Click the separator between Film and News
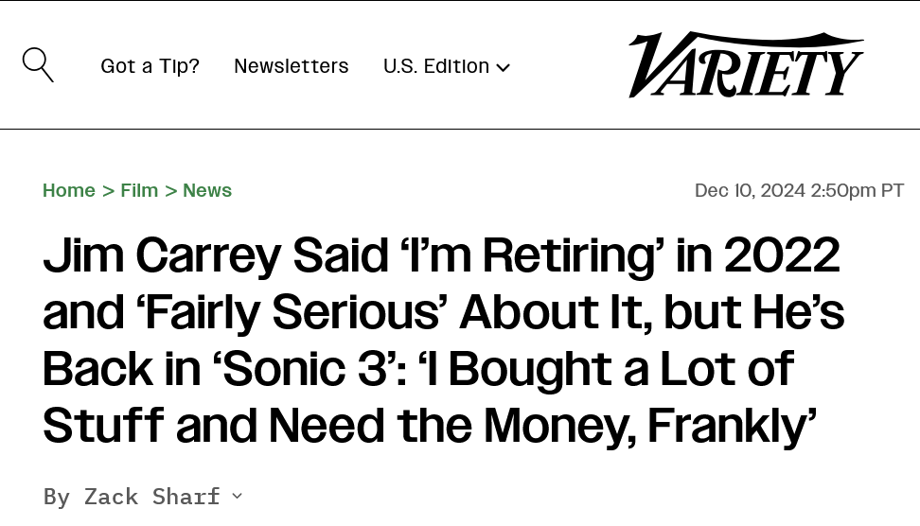920x526 pixels. point(170,190)
